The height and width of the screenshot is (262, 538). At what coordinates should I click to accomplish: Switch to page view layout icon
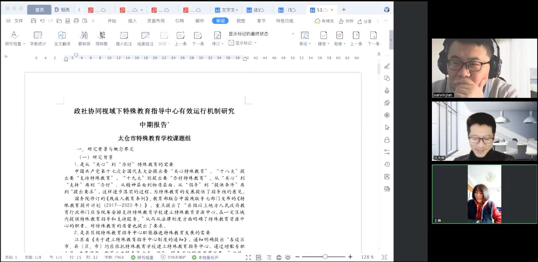259,257
